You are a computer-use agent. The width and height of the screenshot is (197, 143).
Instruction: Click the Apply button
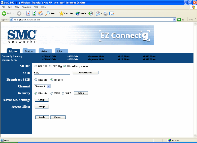pos(42,117)
